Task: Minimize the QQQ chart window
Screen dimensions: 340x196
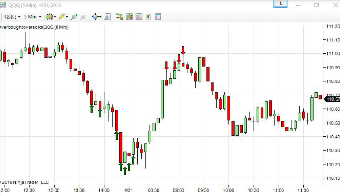Action: [298, 5]
